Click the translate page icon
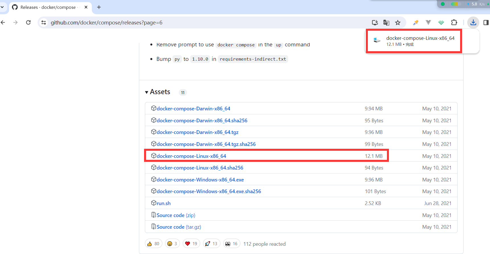The width and height of the screenshot is (490, 254). click(x=386, y=22)
